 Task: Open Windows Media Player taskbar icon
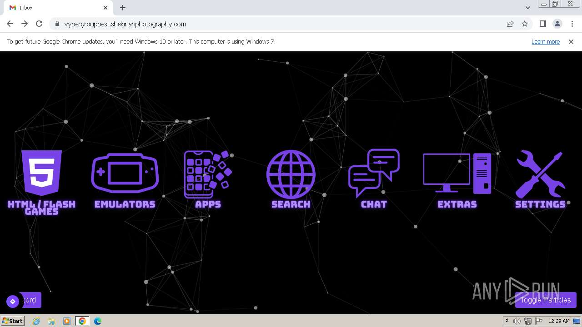point(67,321)
